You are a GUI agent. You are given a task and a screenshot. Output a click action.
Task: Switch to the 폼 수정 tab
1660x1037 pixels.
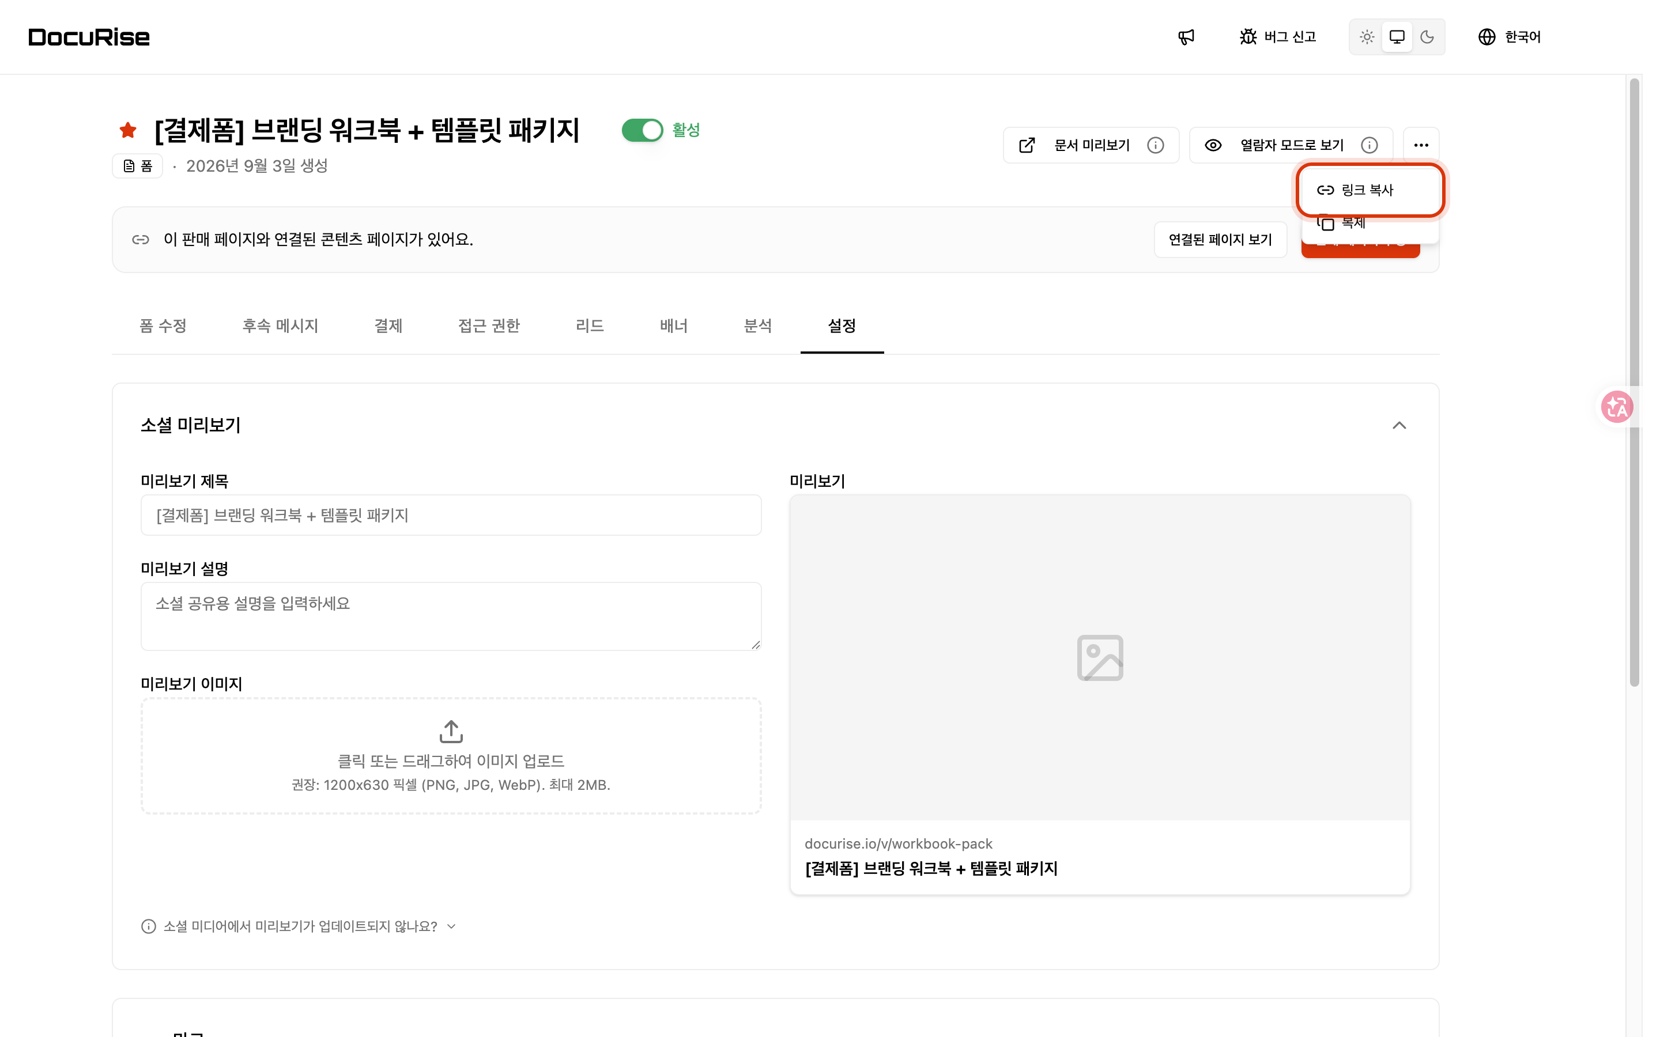pyautogui.click(x=163, y=326)
